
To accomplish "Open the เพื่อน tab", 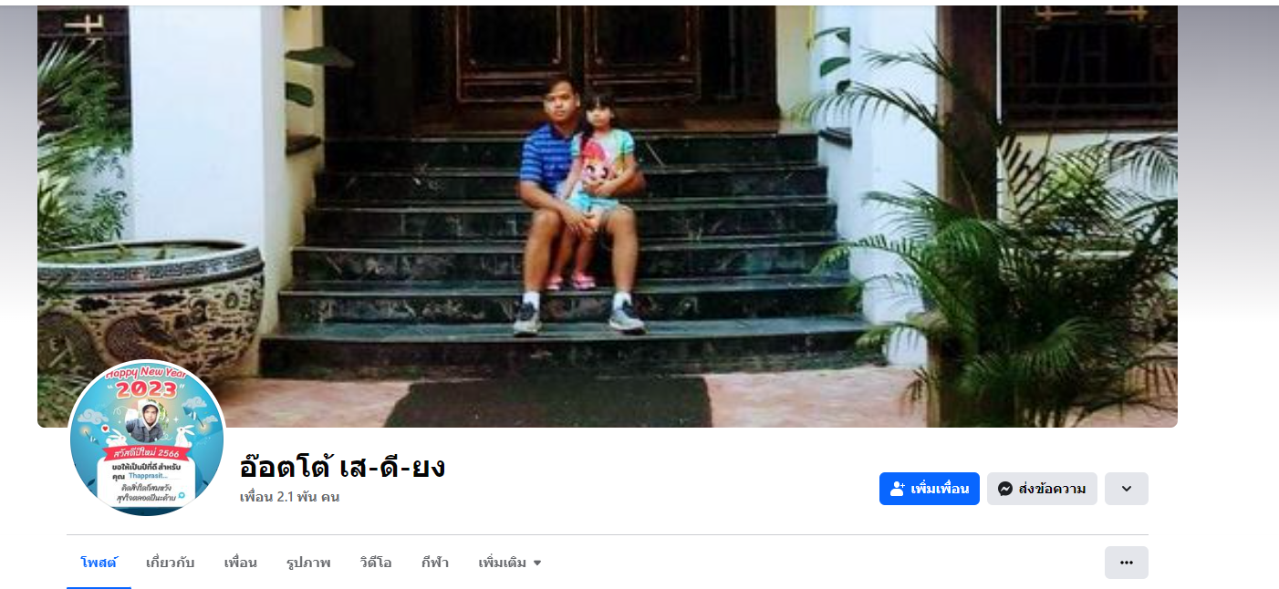I will pos(241,563).
